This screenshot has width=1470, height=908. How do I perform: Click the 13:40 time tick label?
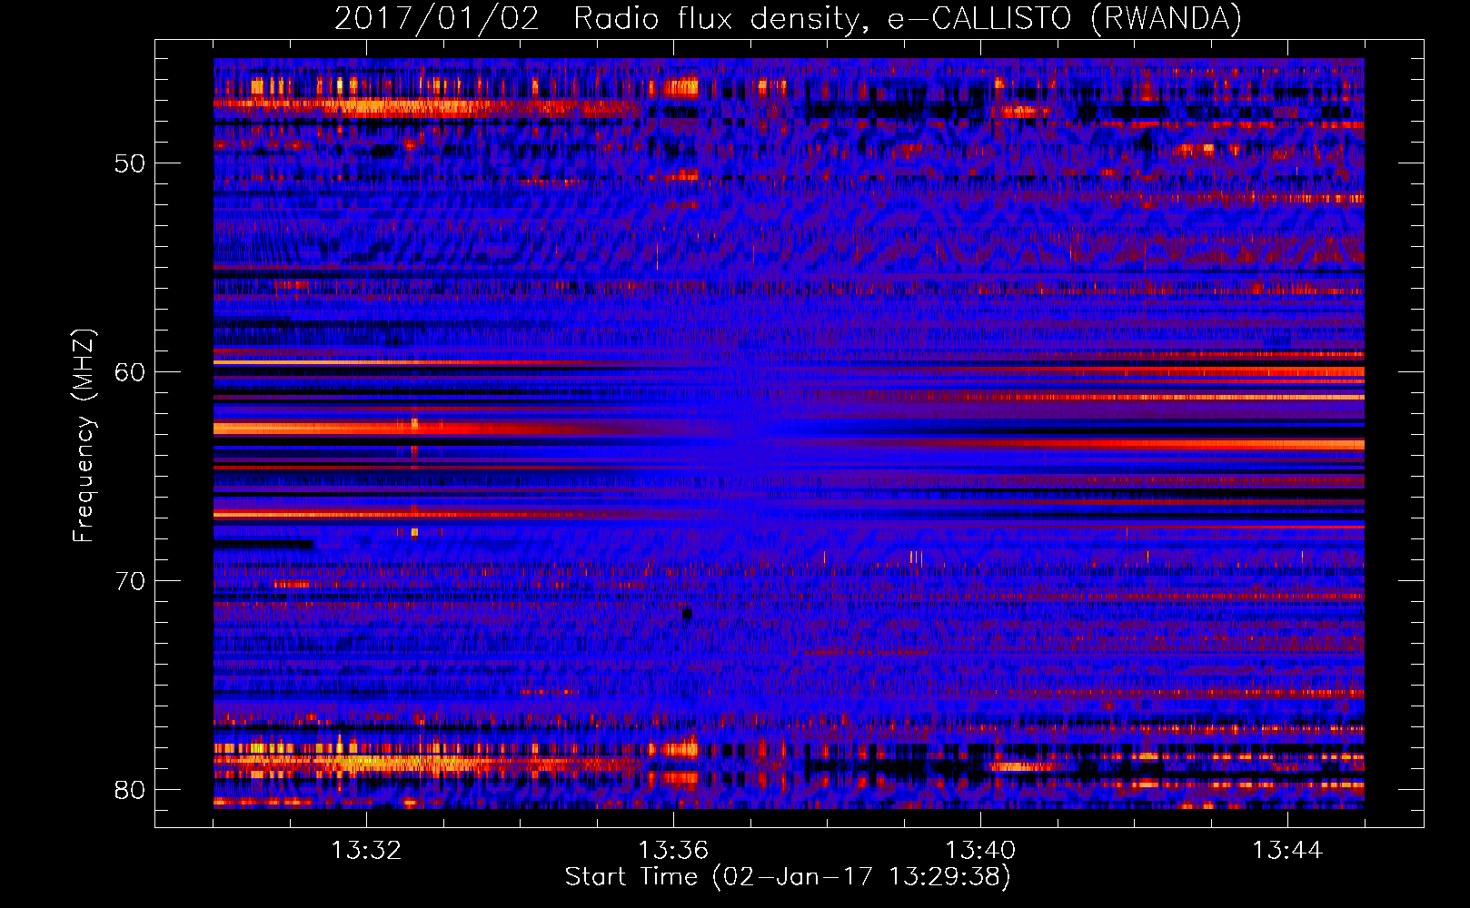[x=980, y=851]
